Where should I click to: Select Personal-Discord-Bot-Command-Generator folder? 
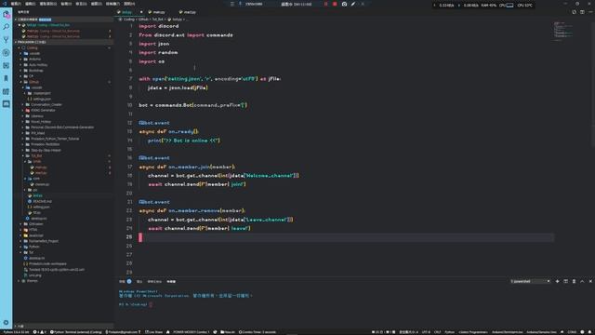(62, 127)
